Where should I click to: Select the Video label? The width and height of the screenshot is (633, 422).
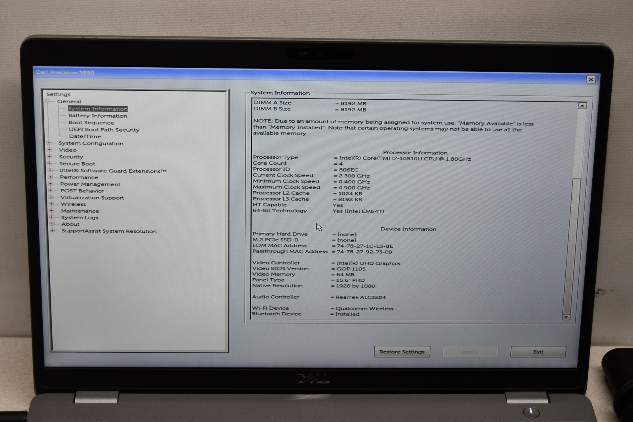[68, 150]
